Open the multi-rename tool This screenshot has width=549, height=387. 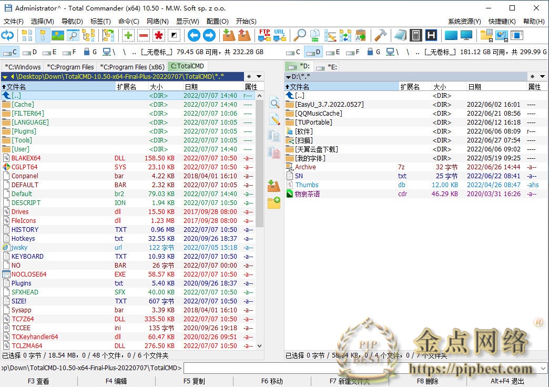click(x=330, y=36)
